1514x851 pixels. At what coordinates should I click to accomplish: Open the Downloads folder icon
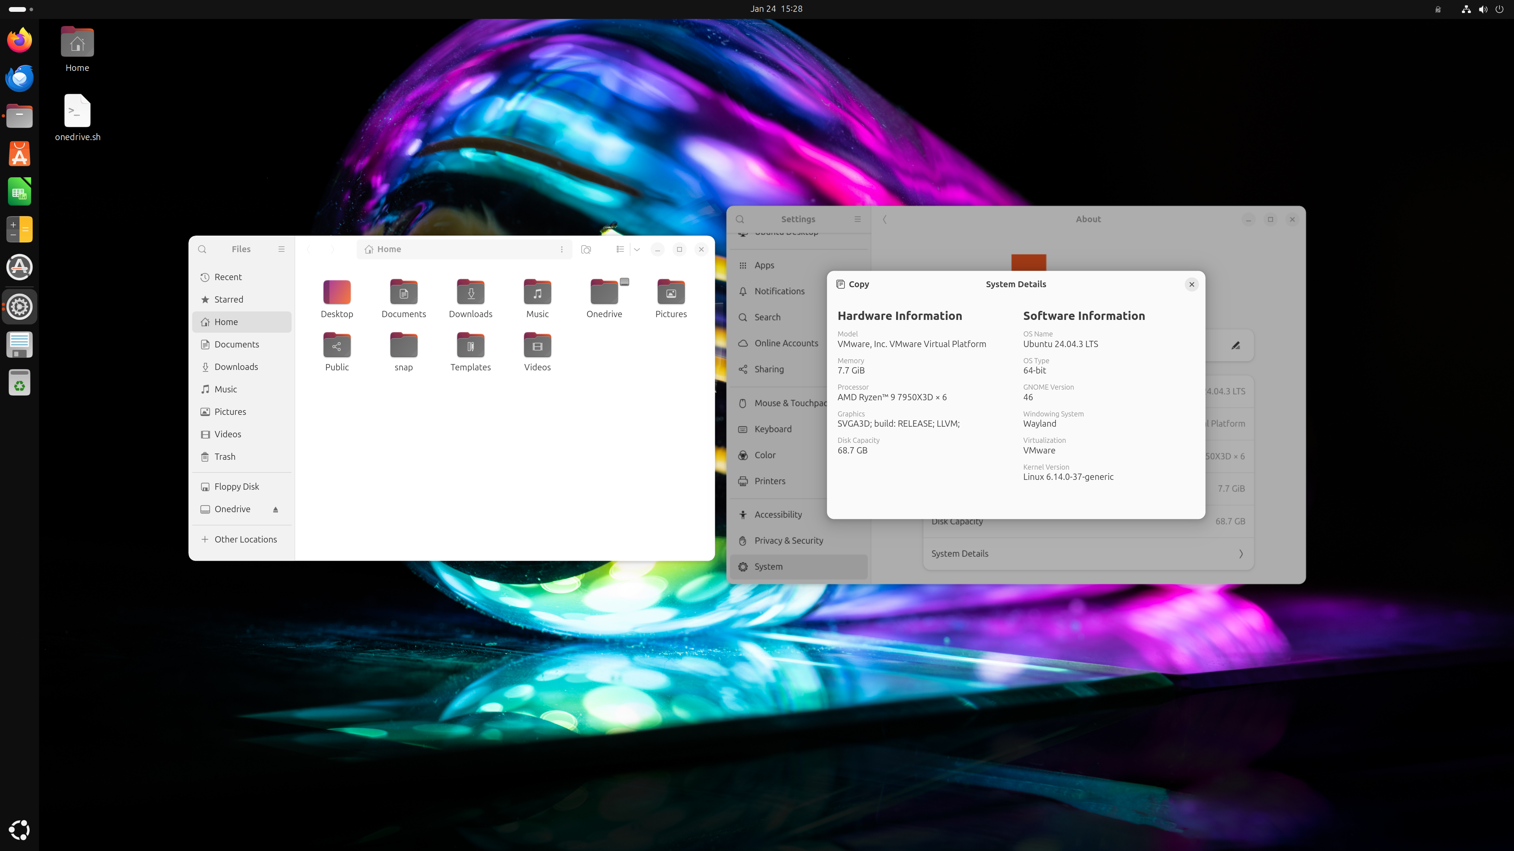pyautogui.click(x=470, y=292)
